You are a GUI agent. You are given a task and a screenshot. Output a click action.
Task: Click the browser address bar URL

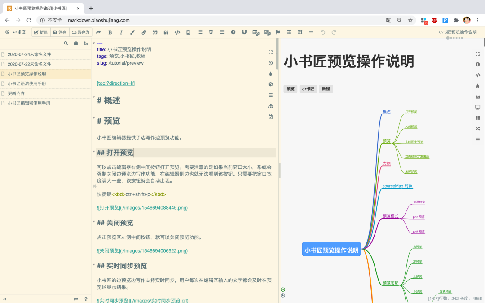[99, 20]
